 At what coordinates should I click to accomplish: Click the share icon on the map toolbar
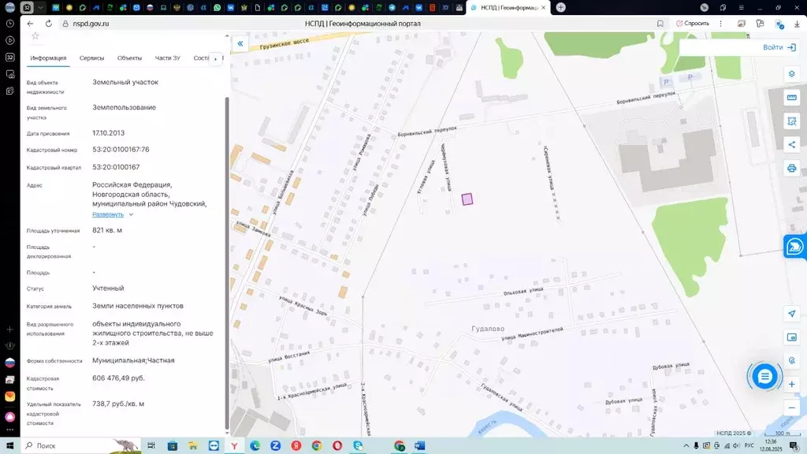(791, 144)
